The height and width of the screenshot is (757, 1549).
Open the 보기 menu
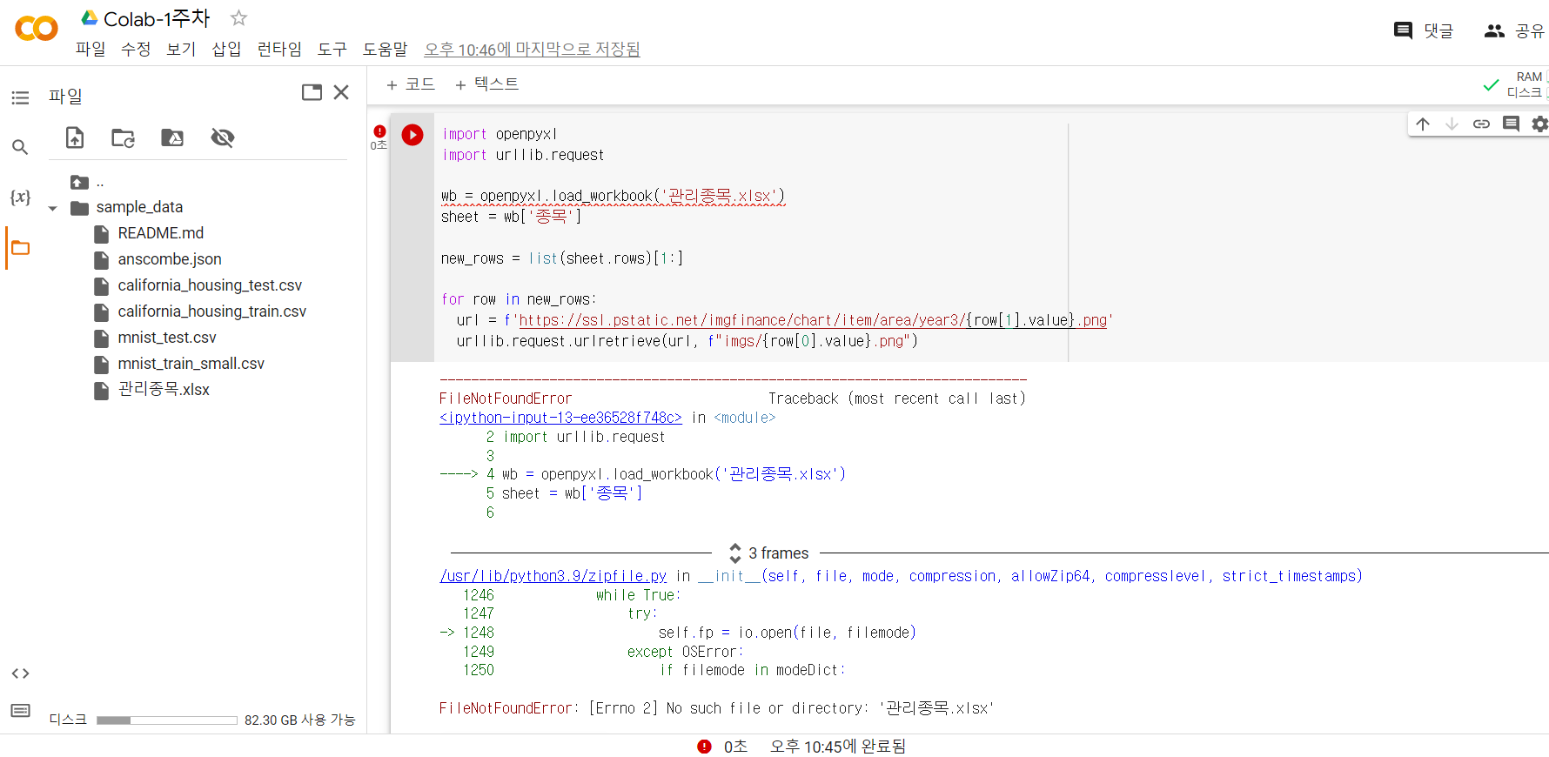click(181, 49)
